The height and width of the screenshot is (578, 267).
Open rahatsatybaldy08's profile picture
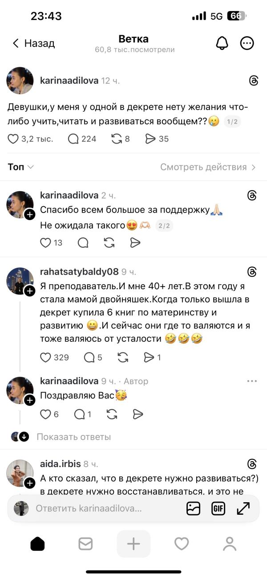(x=20, y=281)
